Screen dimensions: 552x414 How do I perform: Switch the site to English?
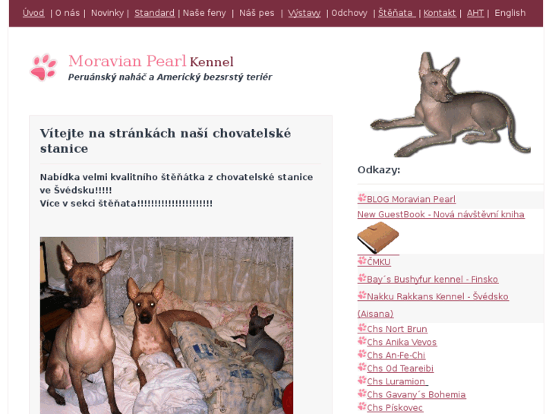point(509,13)
